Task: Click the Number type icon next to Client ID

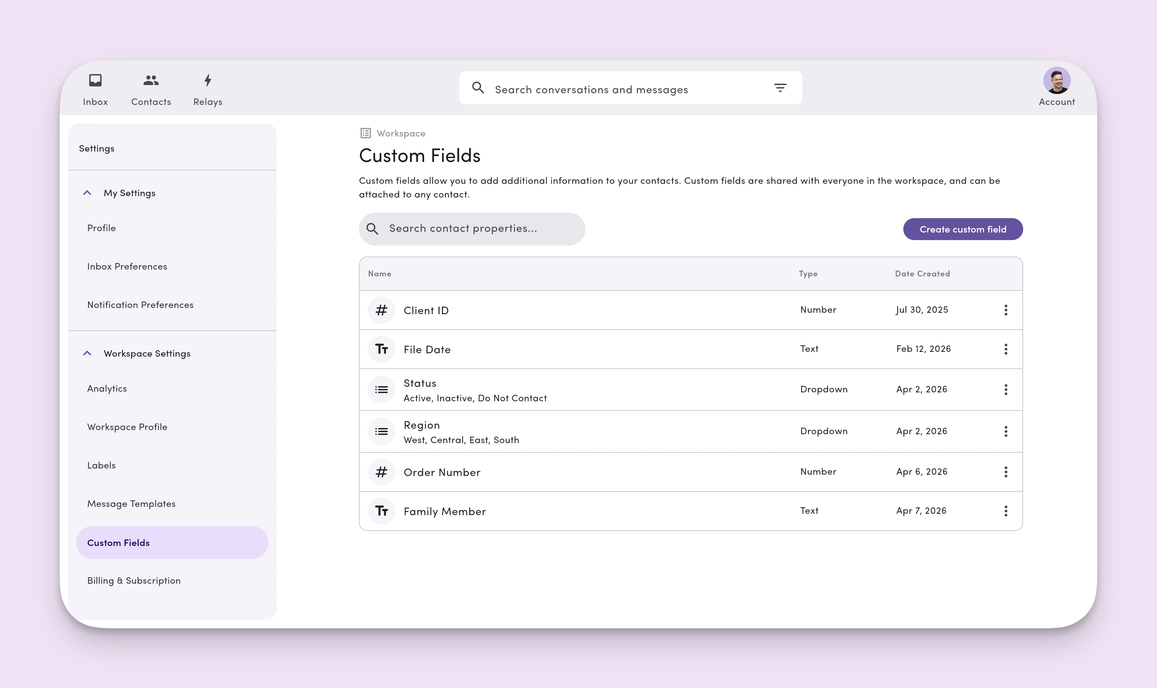Action: 381,310
